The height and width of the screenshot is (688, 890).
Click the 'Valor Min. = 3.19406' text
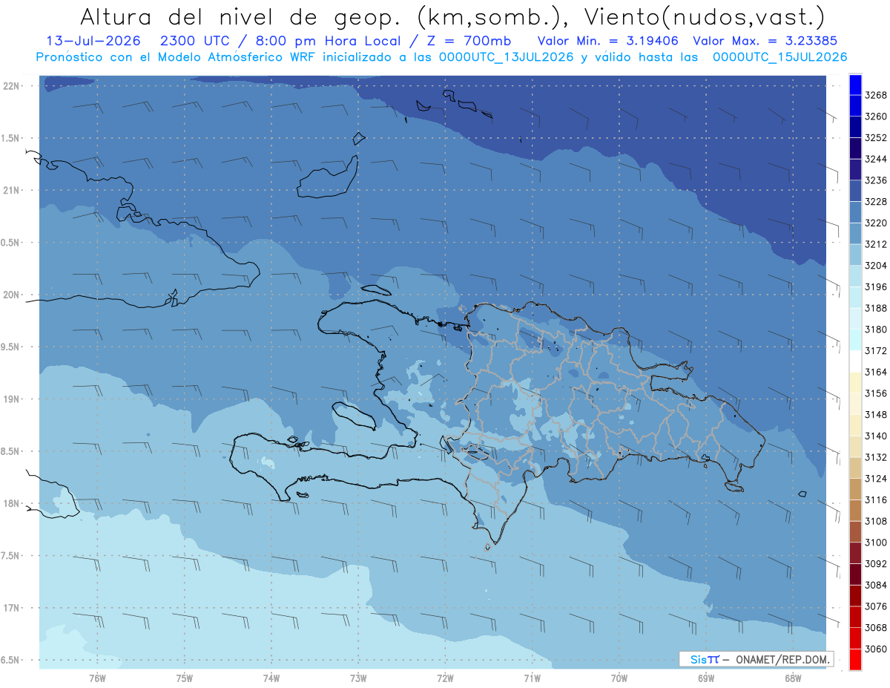[610, 41]
